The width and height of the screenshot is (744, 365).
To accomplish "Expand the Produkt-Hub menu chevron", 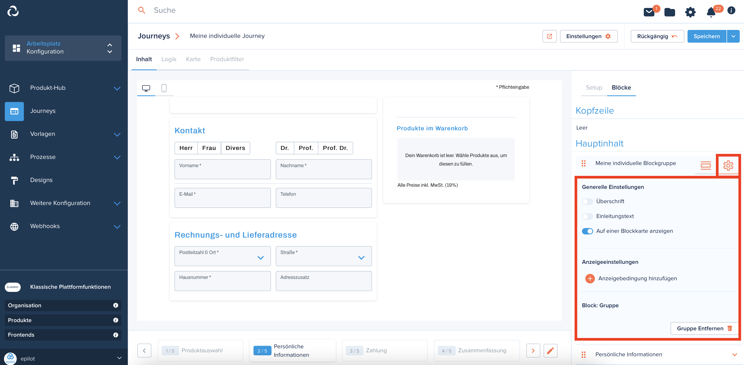I will point(117,88).
